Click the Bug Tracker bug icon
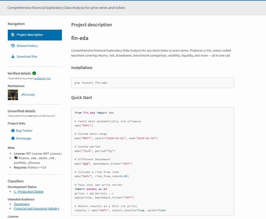The image size is (266, 219). click(13, 131)
